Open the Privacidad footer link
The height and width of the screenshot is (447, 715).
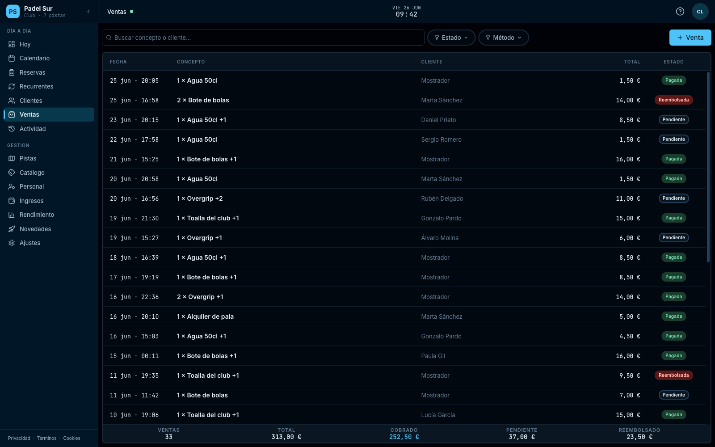click(19, 438)
